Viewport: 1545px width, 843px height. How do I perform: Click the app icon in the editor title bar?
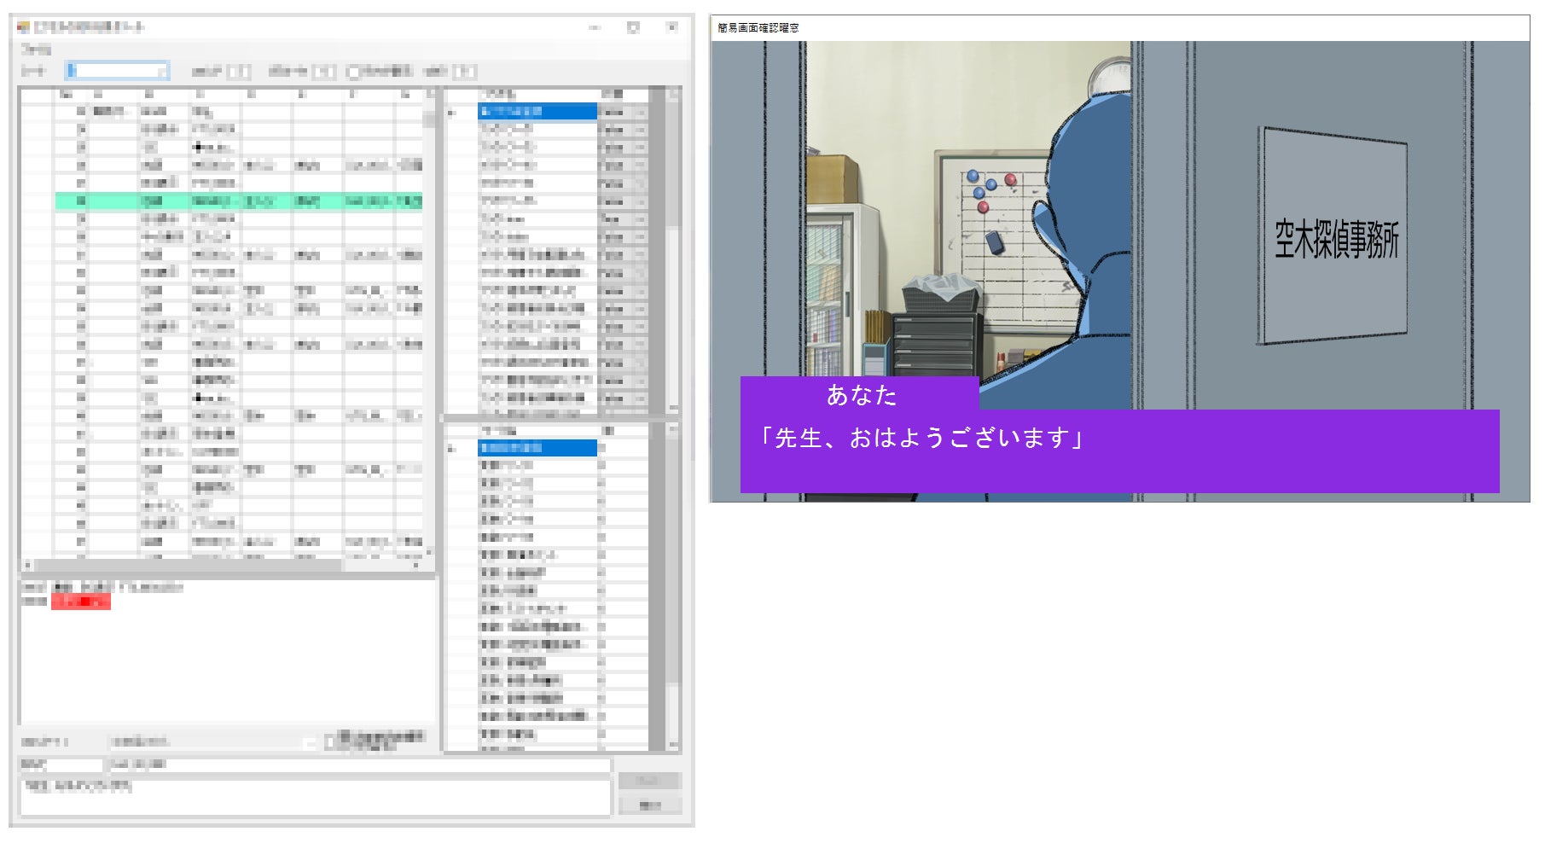click(x=24, y=27)
